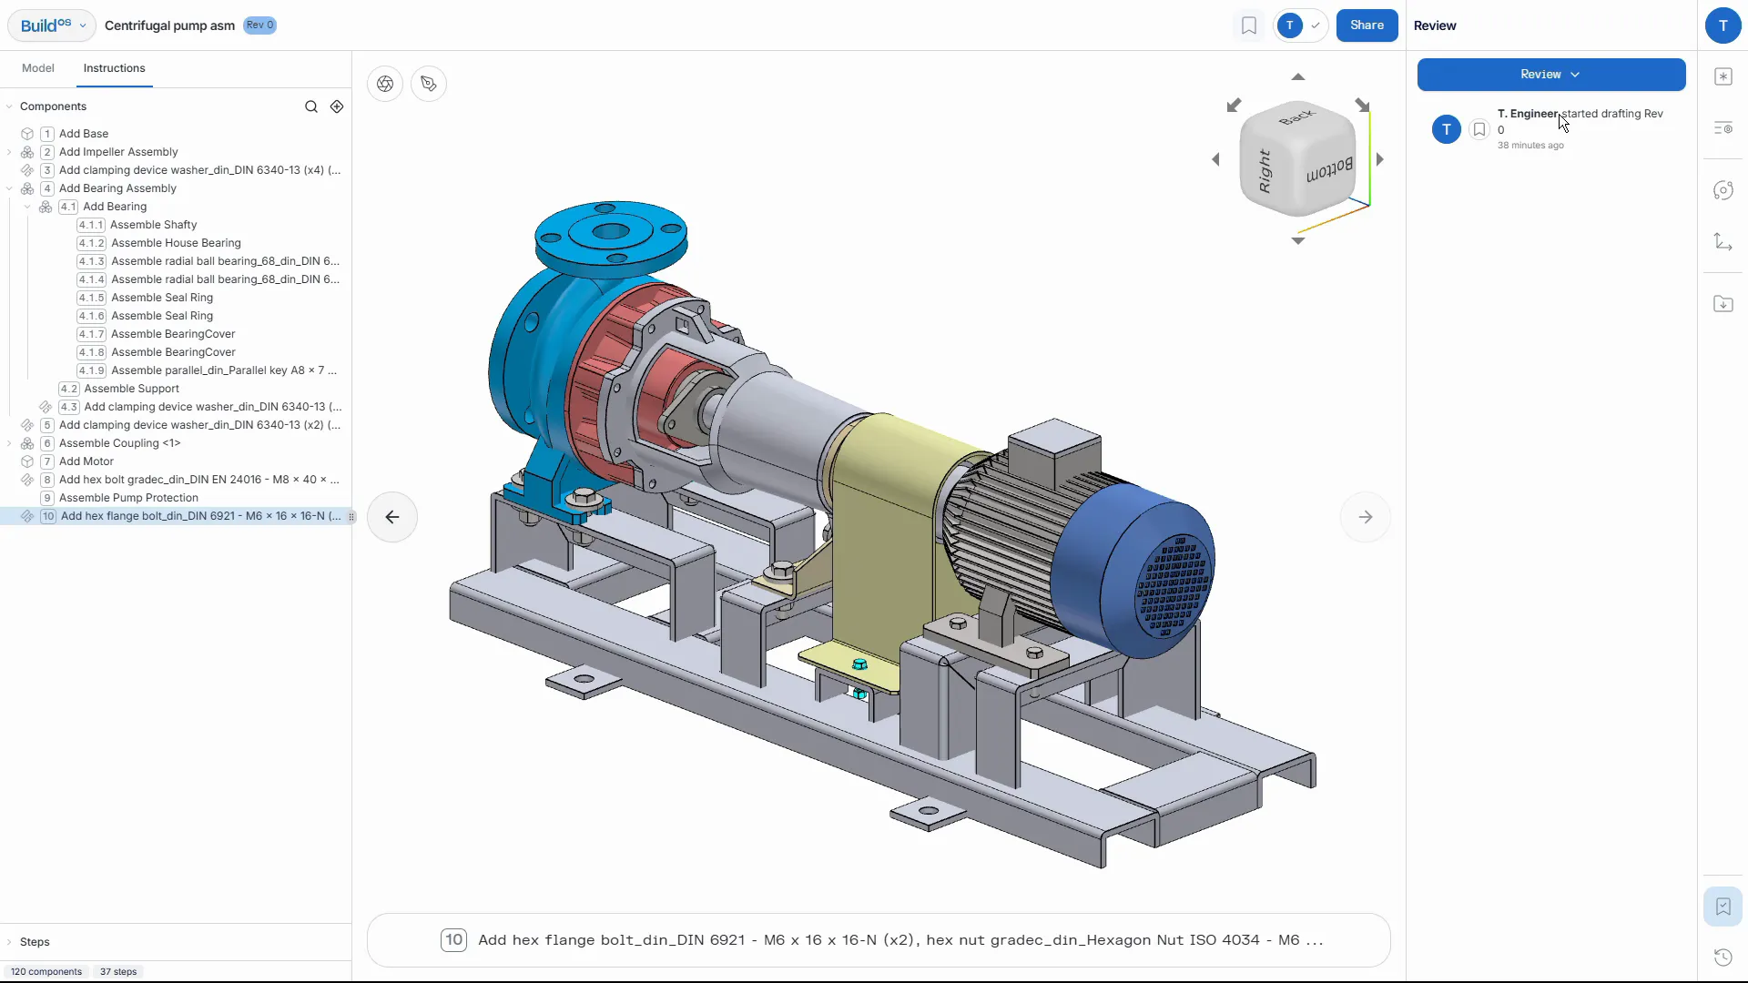
Task: Click the Share button
Action: (x=1367, y=25)
